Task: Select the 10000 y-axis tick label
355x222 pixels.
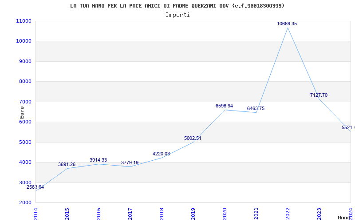Action: [x=24, y=41]
